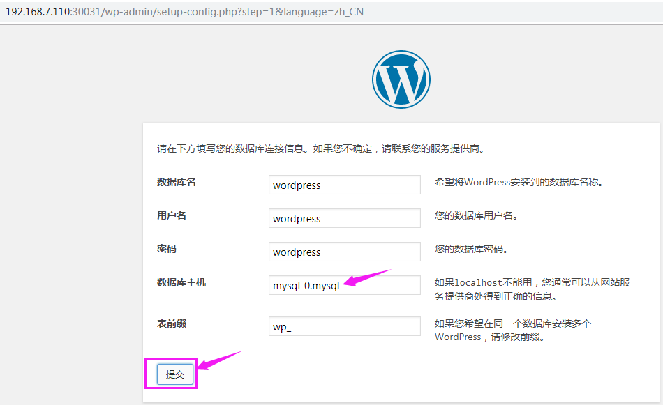Click description '希望将WordPress安装到的数据库名称'
This screenshot has width=663, height=405.
(x=519, y=182)
